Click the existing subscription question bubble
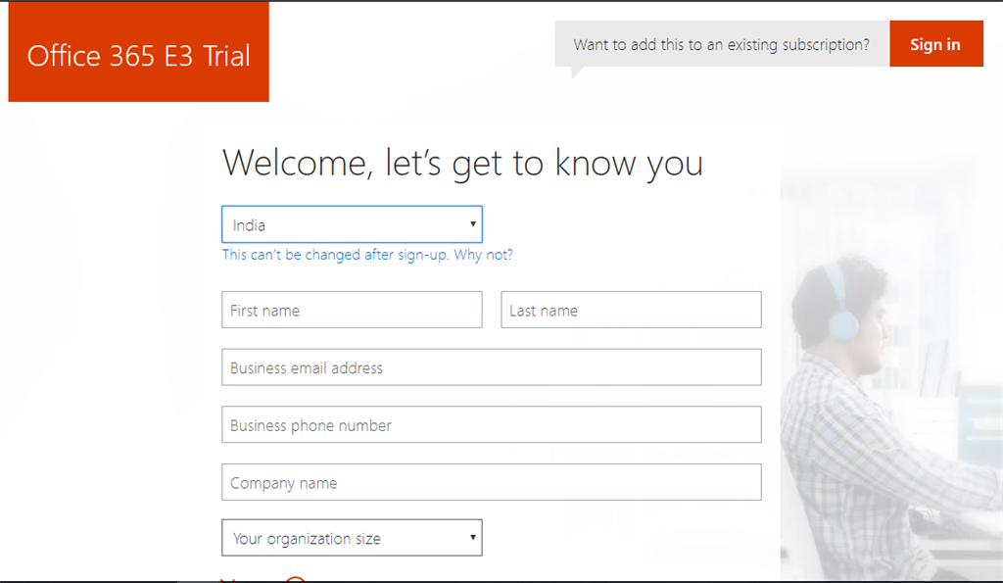Screen dimensions: 1003x583 [x=722, y=43]
